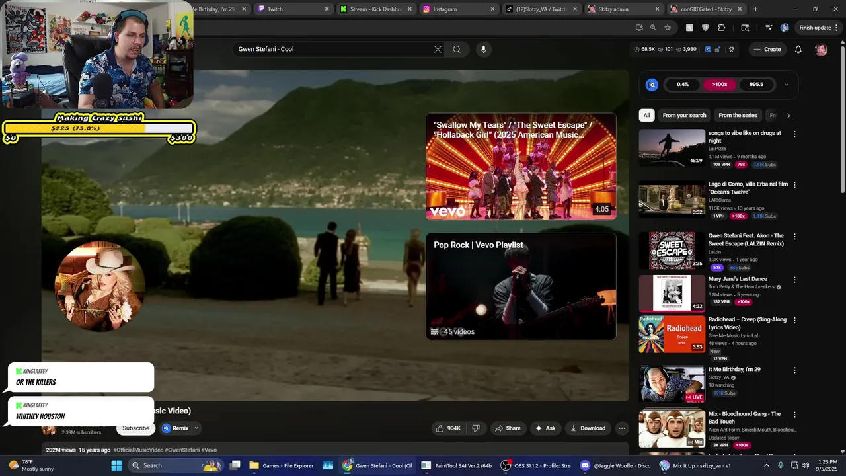Click the >100x vidIQ score pill

point(719,85)
